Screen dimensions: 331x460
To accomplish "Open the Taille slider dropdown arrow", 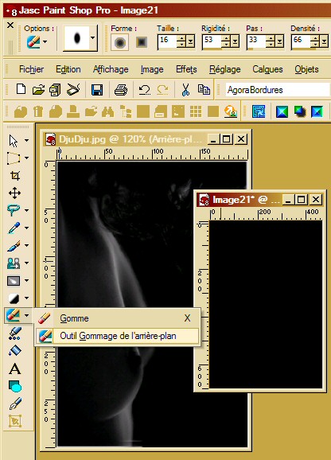I will click(191, 41).
